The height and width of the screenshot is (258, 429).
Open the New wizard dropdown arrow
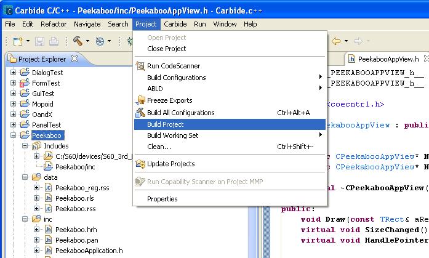click(28, 41)
